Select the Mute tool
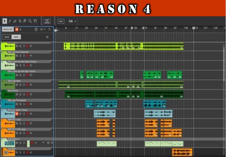 coord(25,21)
